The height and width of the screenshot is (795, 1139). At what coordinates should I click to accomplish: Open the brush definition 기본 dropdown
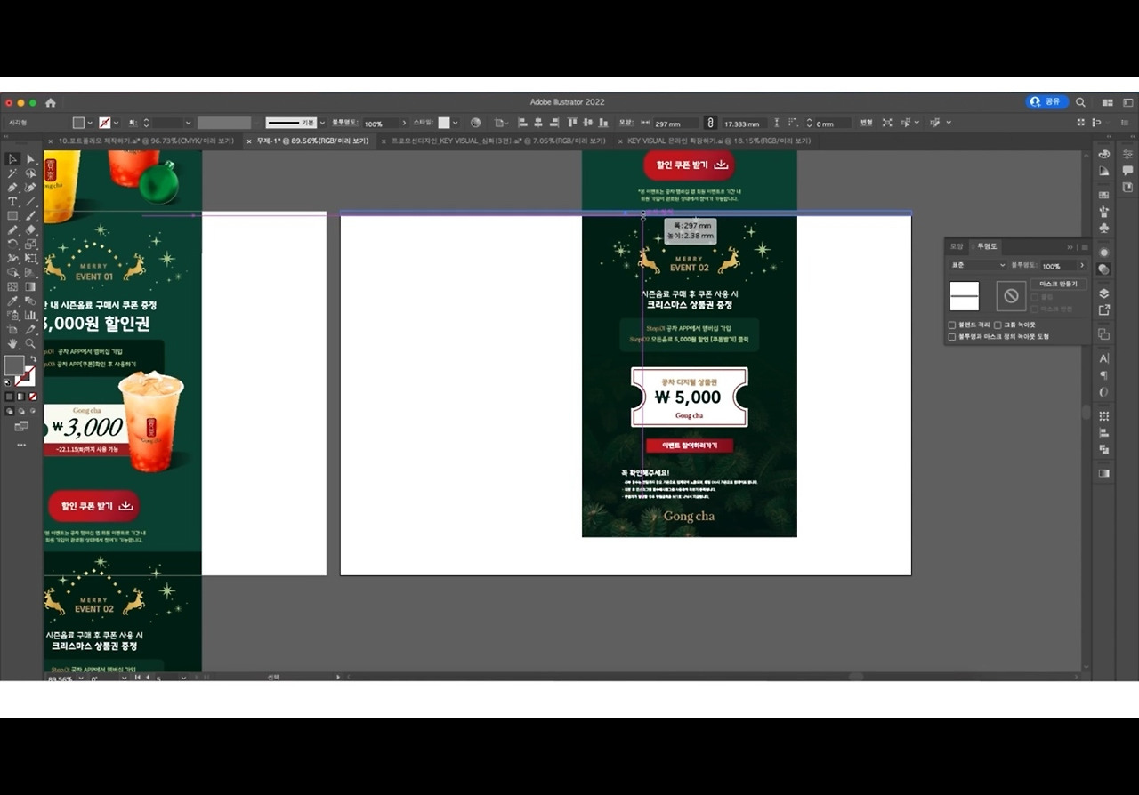[322, 123]
